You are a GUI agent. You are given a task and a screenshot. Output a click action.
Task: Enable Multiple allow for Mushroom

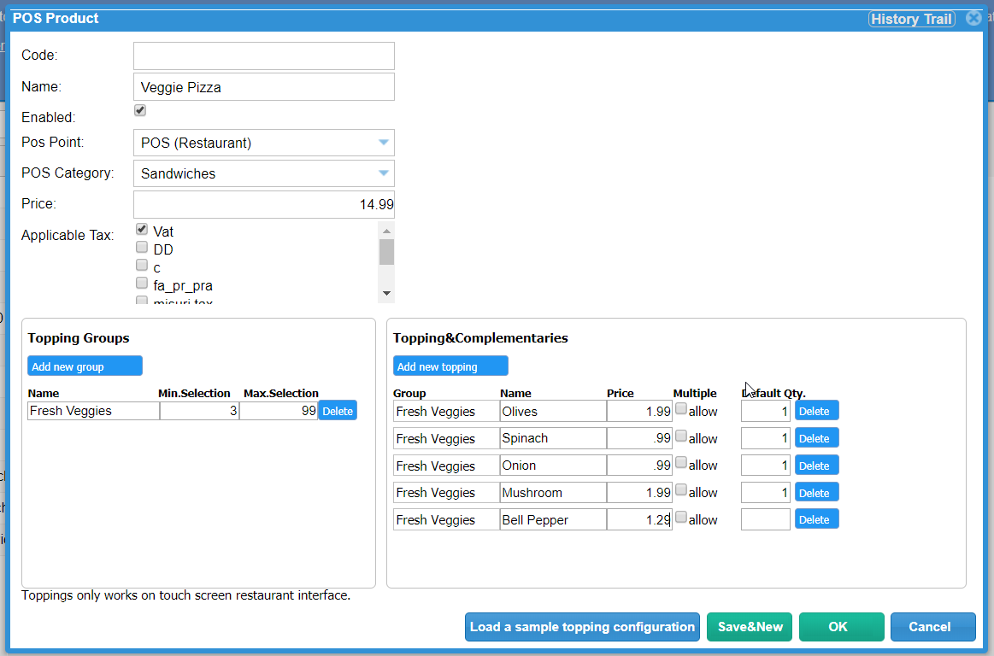click(x=681, y=490)
